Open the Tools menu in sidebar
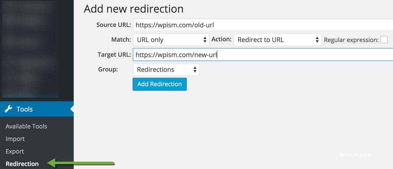 pos(25,109)
